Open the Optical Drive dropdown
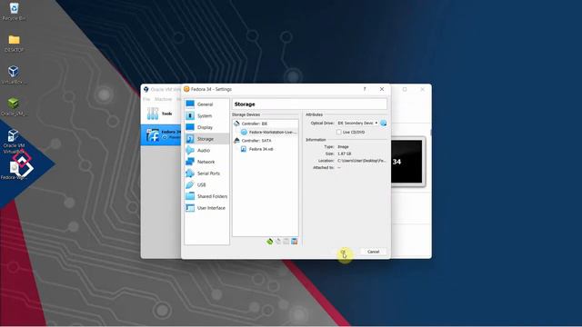Viewport: 582px width, 327px height. click(x=357, y=123)
